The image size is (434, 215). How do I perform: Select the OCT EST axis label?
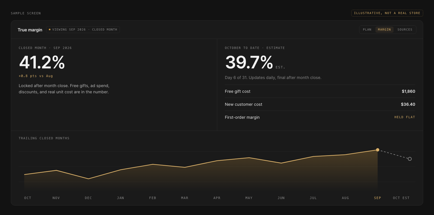point(401,198)
